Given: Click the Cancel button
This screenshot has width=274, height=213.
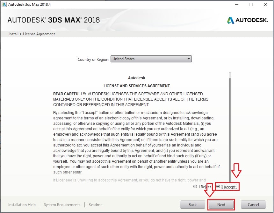Looking at the screenshot, I should [253, 204].
